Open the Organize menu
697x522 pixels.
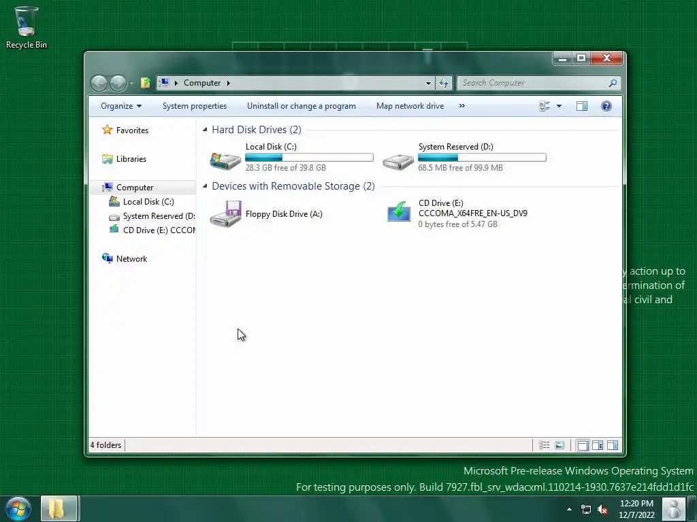121,106
